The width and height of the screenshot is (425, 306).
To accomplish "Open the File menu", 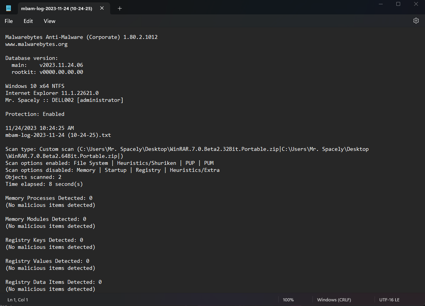I will [9, 21].
